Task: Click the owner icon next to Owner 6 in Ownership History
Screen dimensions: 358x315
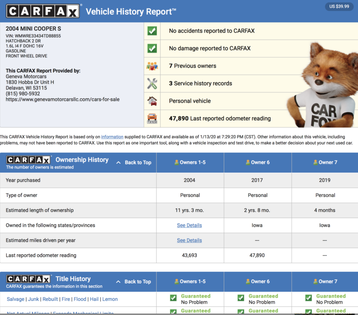Action: (248, 162)
